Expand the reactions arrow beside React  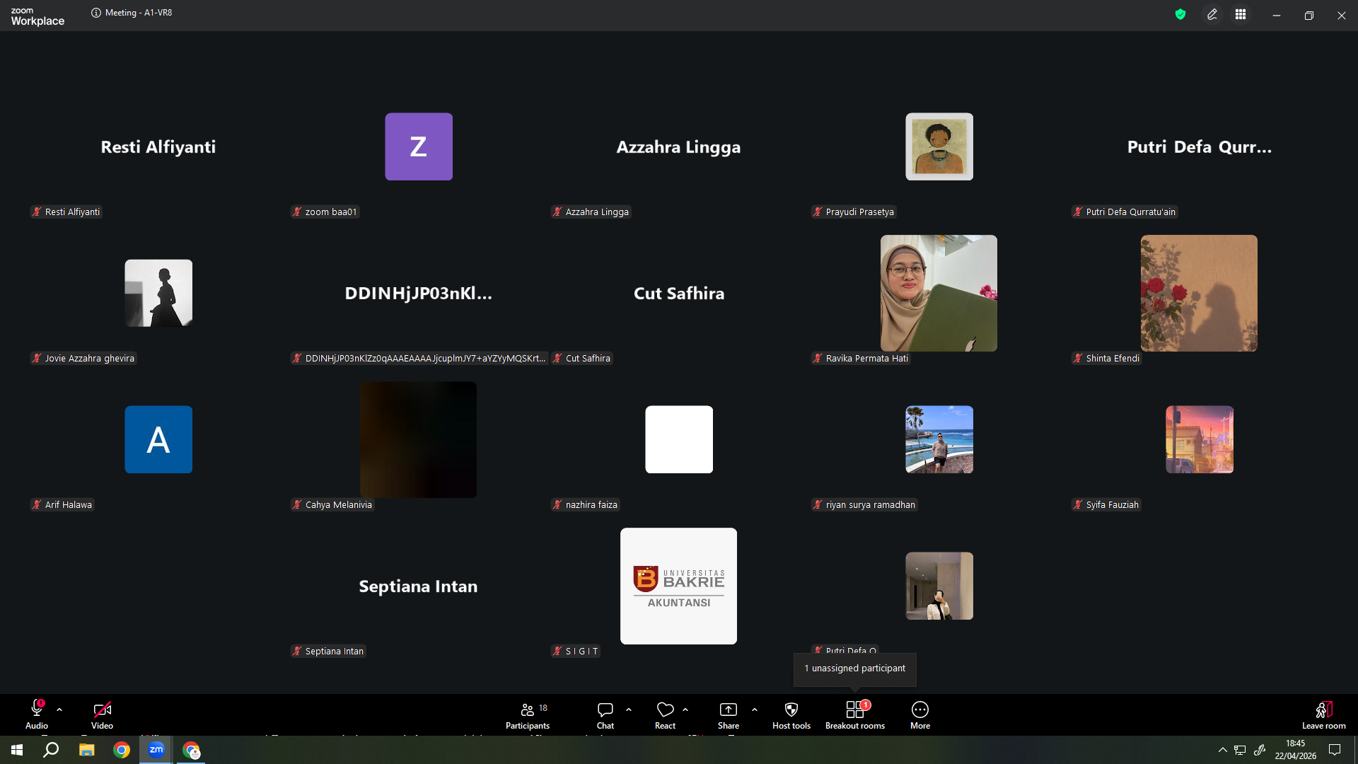click(685, 710)
